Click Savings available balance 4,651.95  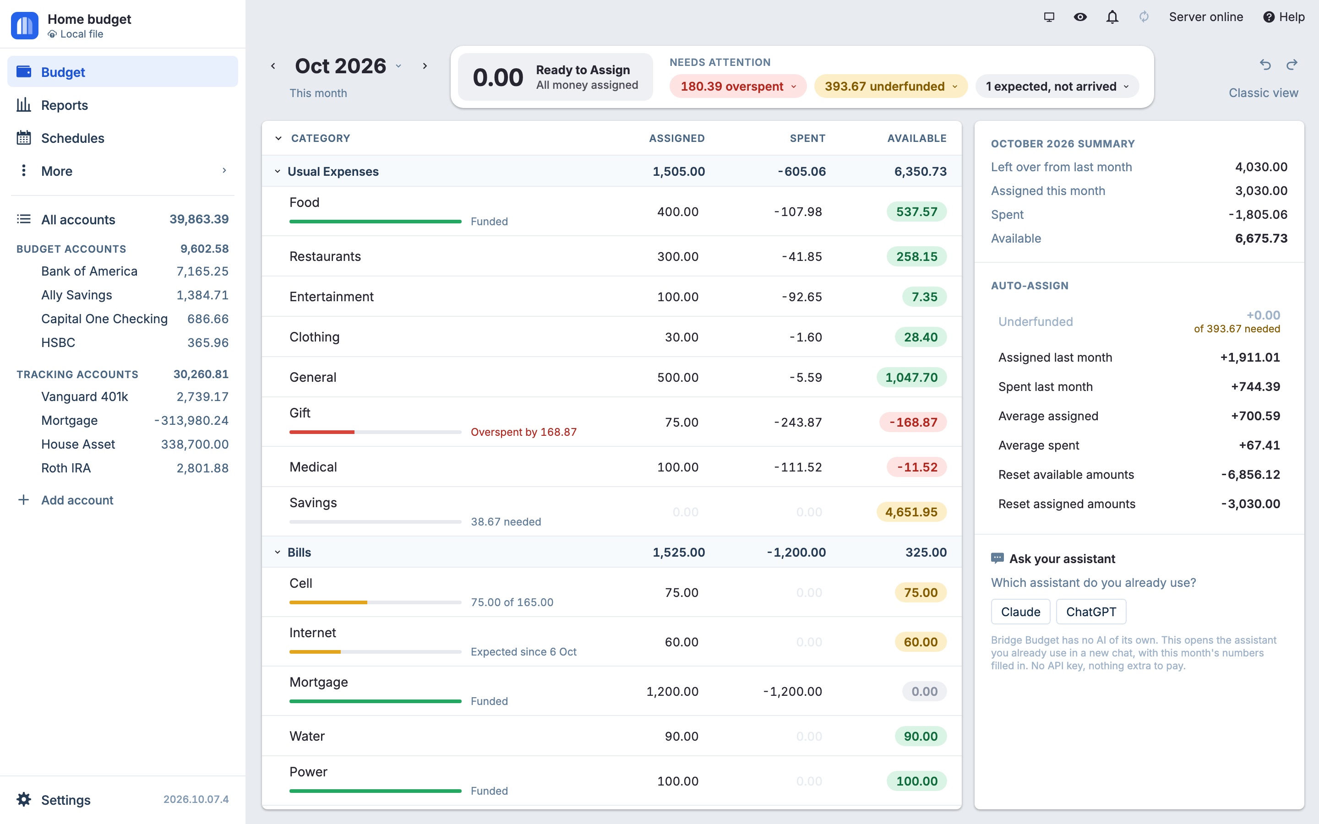(911, 512)
